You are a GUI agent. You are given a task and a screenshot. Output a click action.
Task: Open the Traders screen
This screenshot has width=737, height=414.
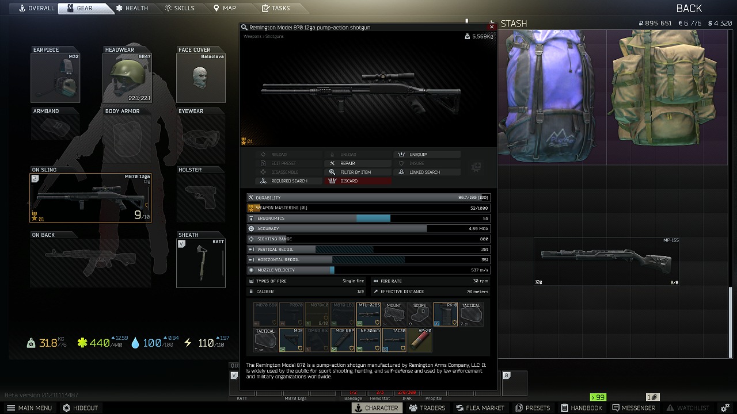coord(427,408)
